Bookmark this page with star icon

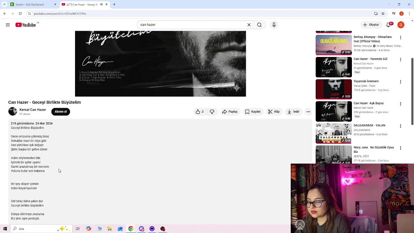[383, 14]
